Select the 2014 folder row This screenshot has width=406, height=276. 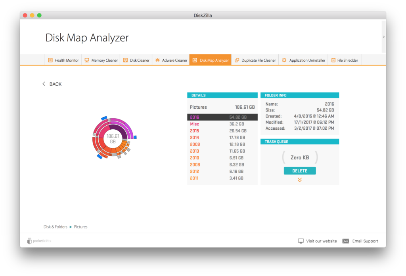222,138
